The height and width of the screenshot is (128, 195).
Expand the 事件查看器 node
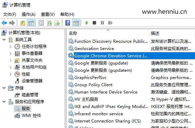(x=11, y=53)
